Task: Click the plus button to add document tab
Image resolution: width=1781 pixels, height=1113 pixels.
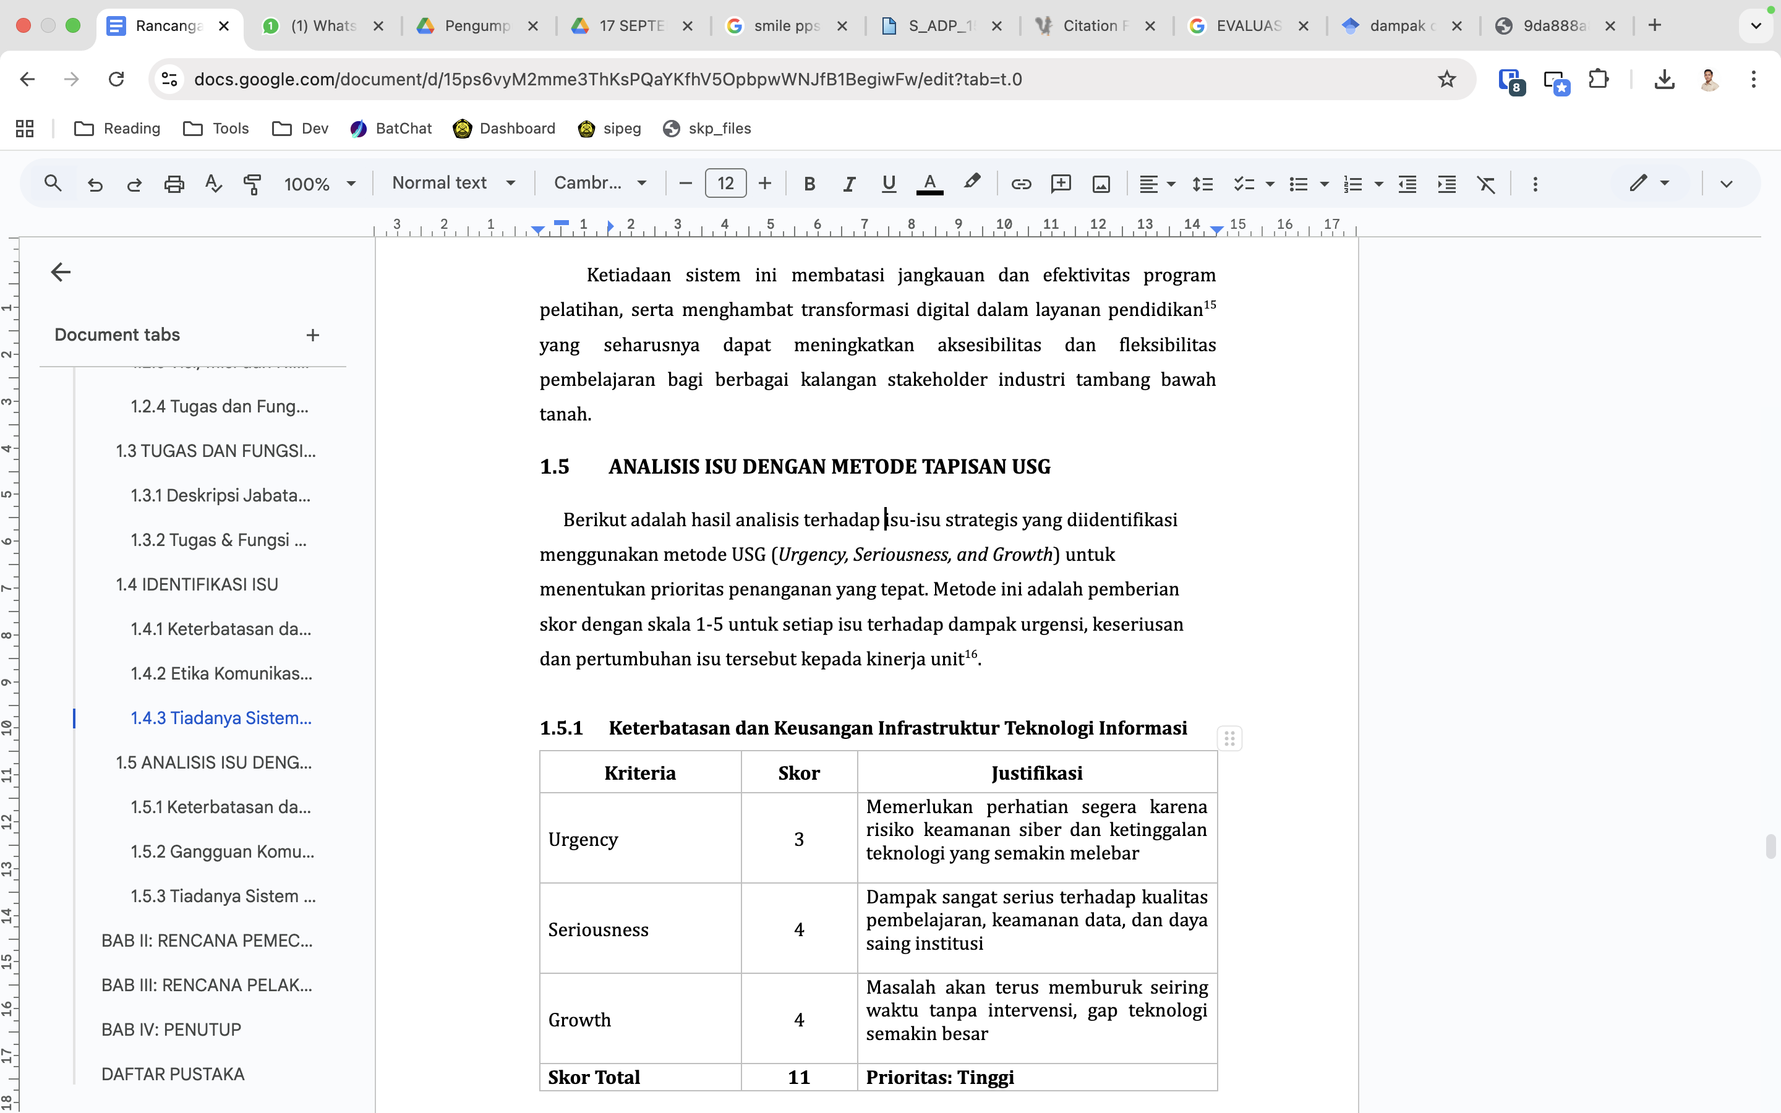Action: coord(313,335)
